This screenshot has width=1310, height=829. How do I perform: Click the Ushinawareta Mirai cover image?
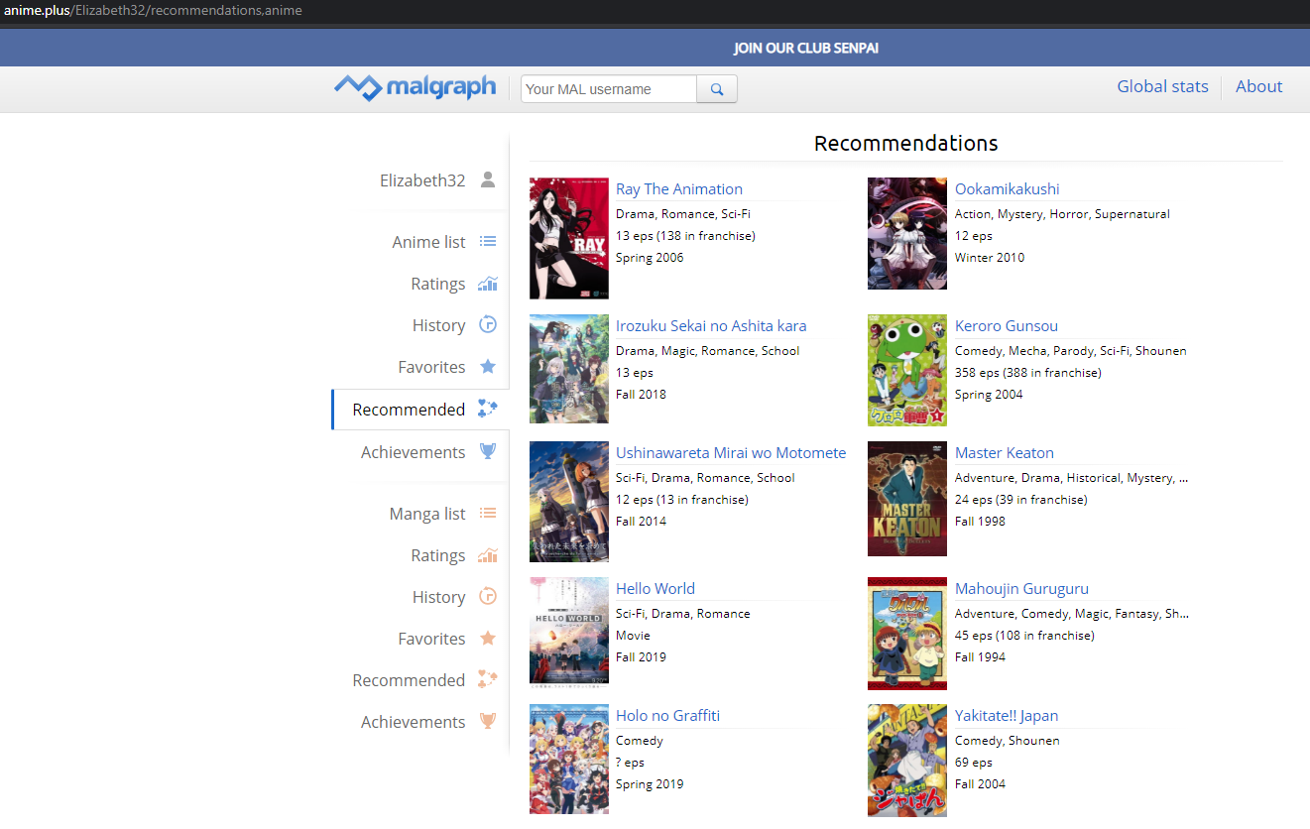coord(569,502)
